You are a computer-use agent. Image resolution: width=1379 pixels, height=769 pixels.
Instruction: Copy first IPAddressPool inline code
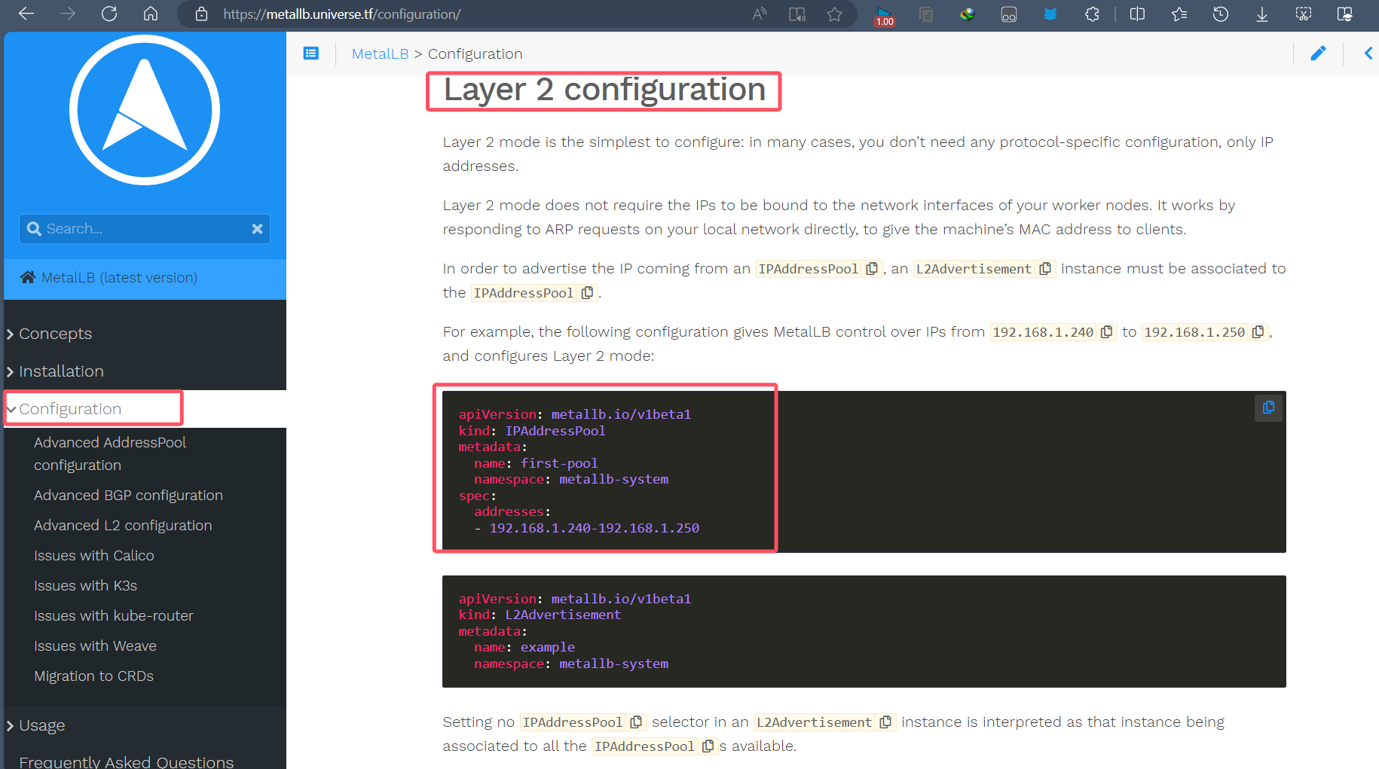coord(872,269)
